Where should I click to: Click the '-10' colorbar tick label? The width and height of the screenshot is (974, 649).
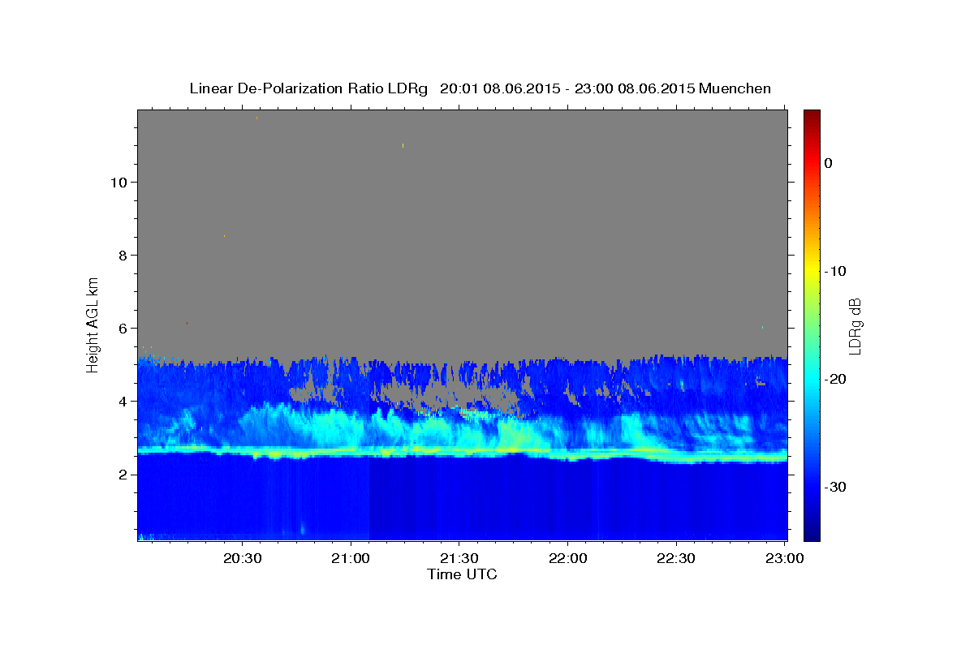tap(836, 271)
